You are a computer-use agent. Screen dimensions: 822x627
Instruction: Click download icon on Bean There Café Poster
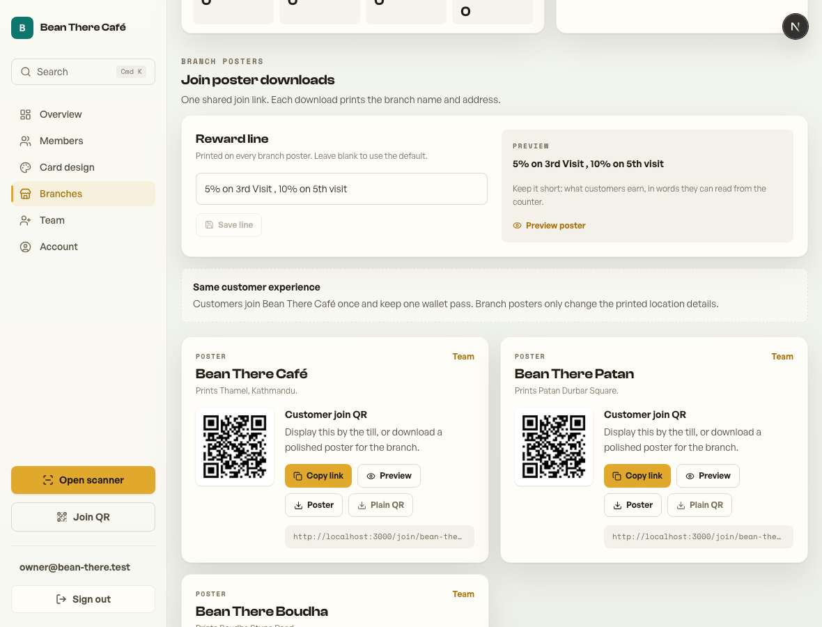click(298, 505)
